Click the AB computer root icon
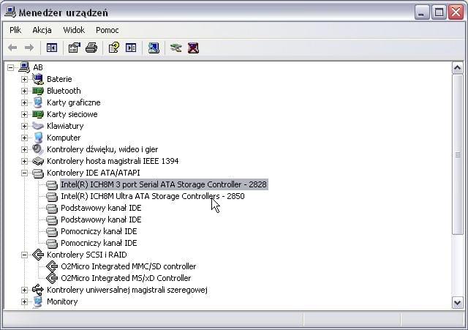This screenshot has width=468, height=330. click(24, 67)
